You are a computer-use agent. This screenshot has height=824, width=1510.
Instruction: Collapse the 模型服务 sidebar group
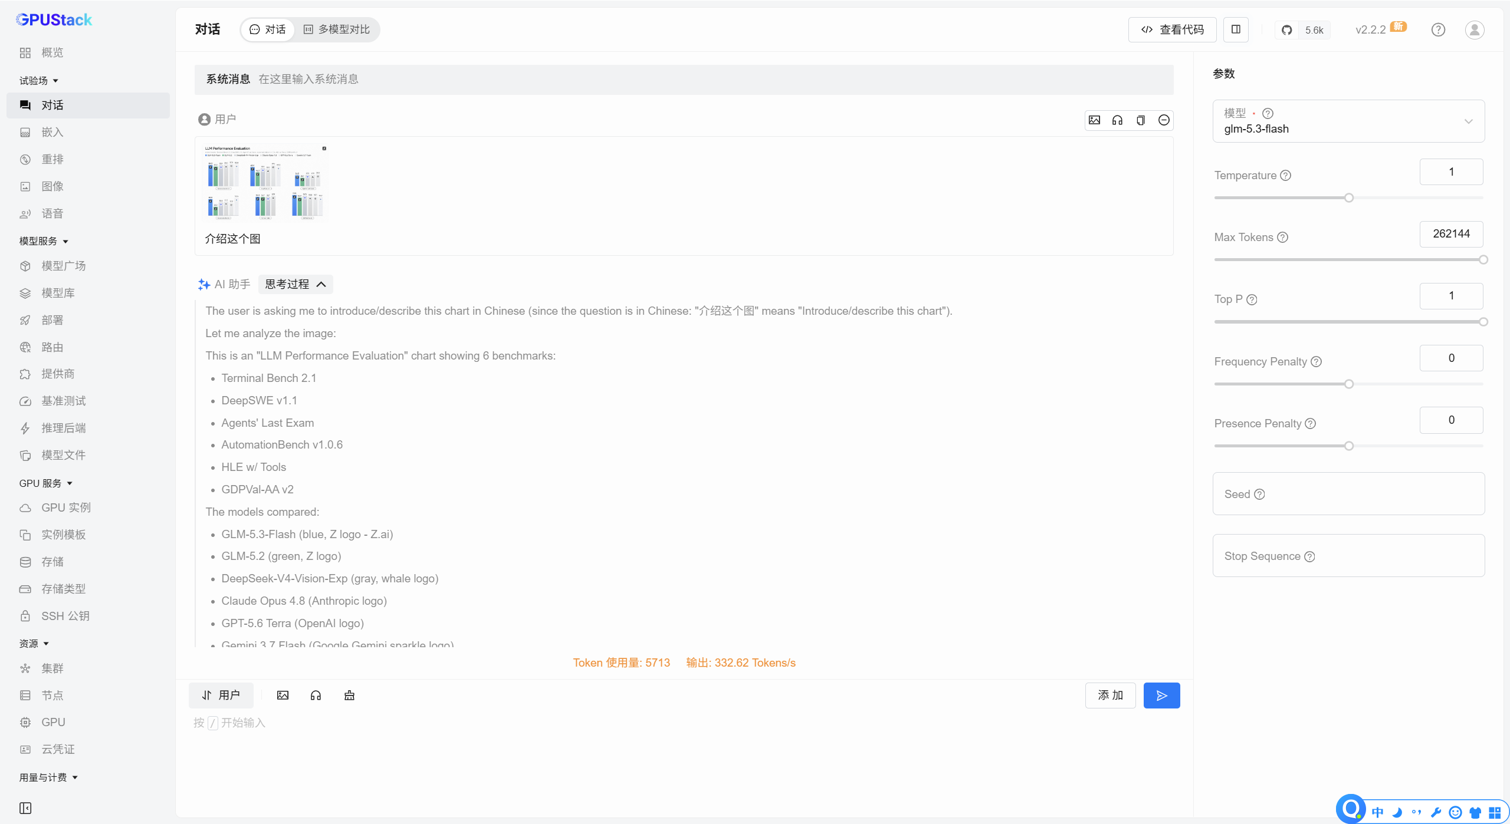point(44,241)
